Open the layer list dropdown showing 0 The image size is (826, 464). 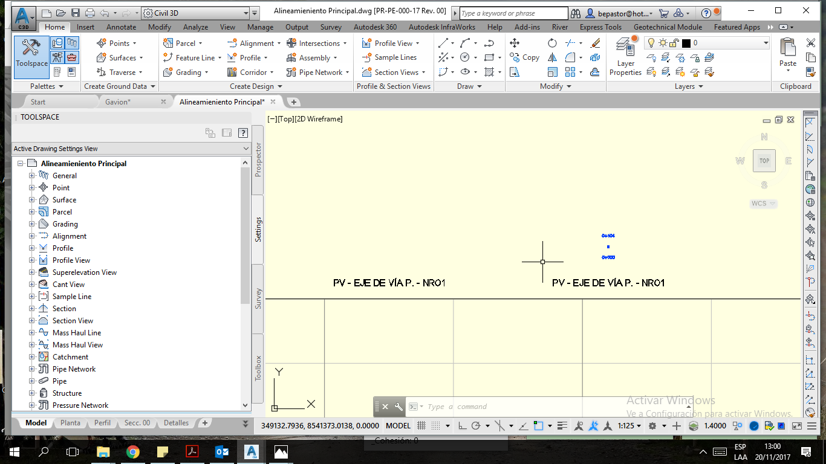point(707,43)
